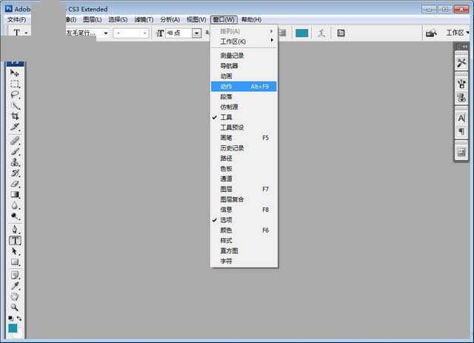This screenshot has height=343, width=474.
Task: Select the Hand tool
Action: (x=15, y=296)
